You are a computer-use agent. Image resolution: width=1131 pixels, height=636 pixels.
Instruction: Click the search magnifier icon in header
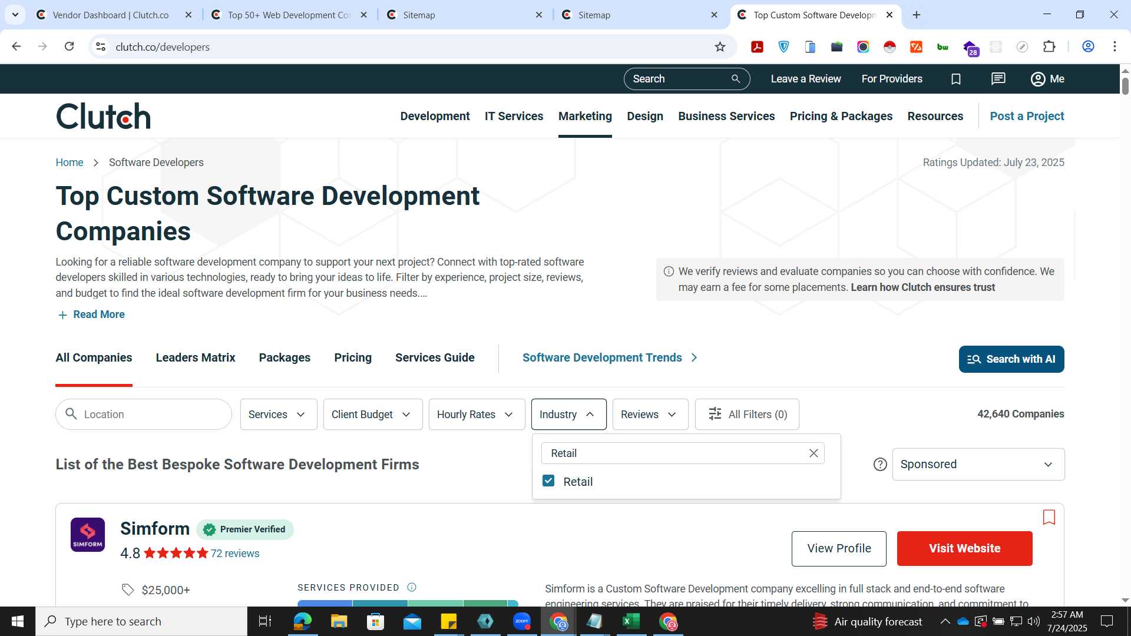pos(735,79)
